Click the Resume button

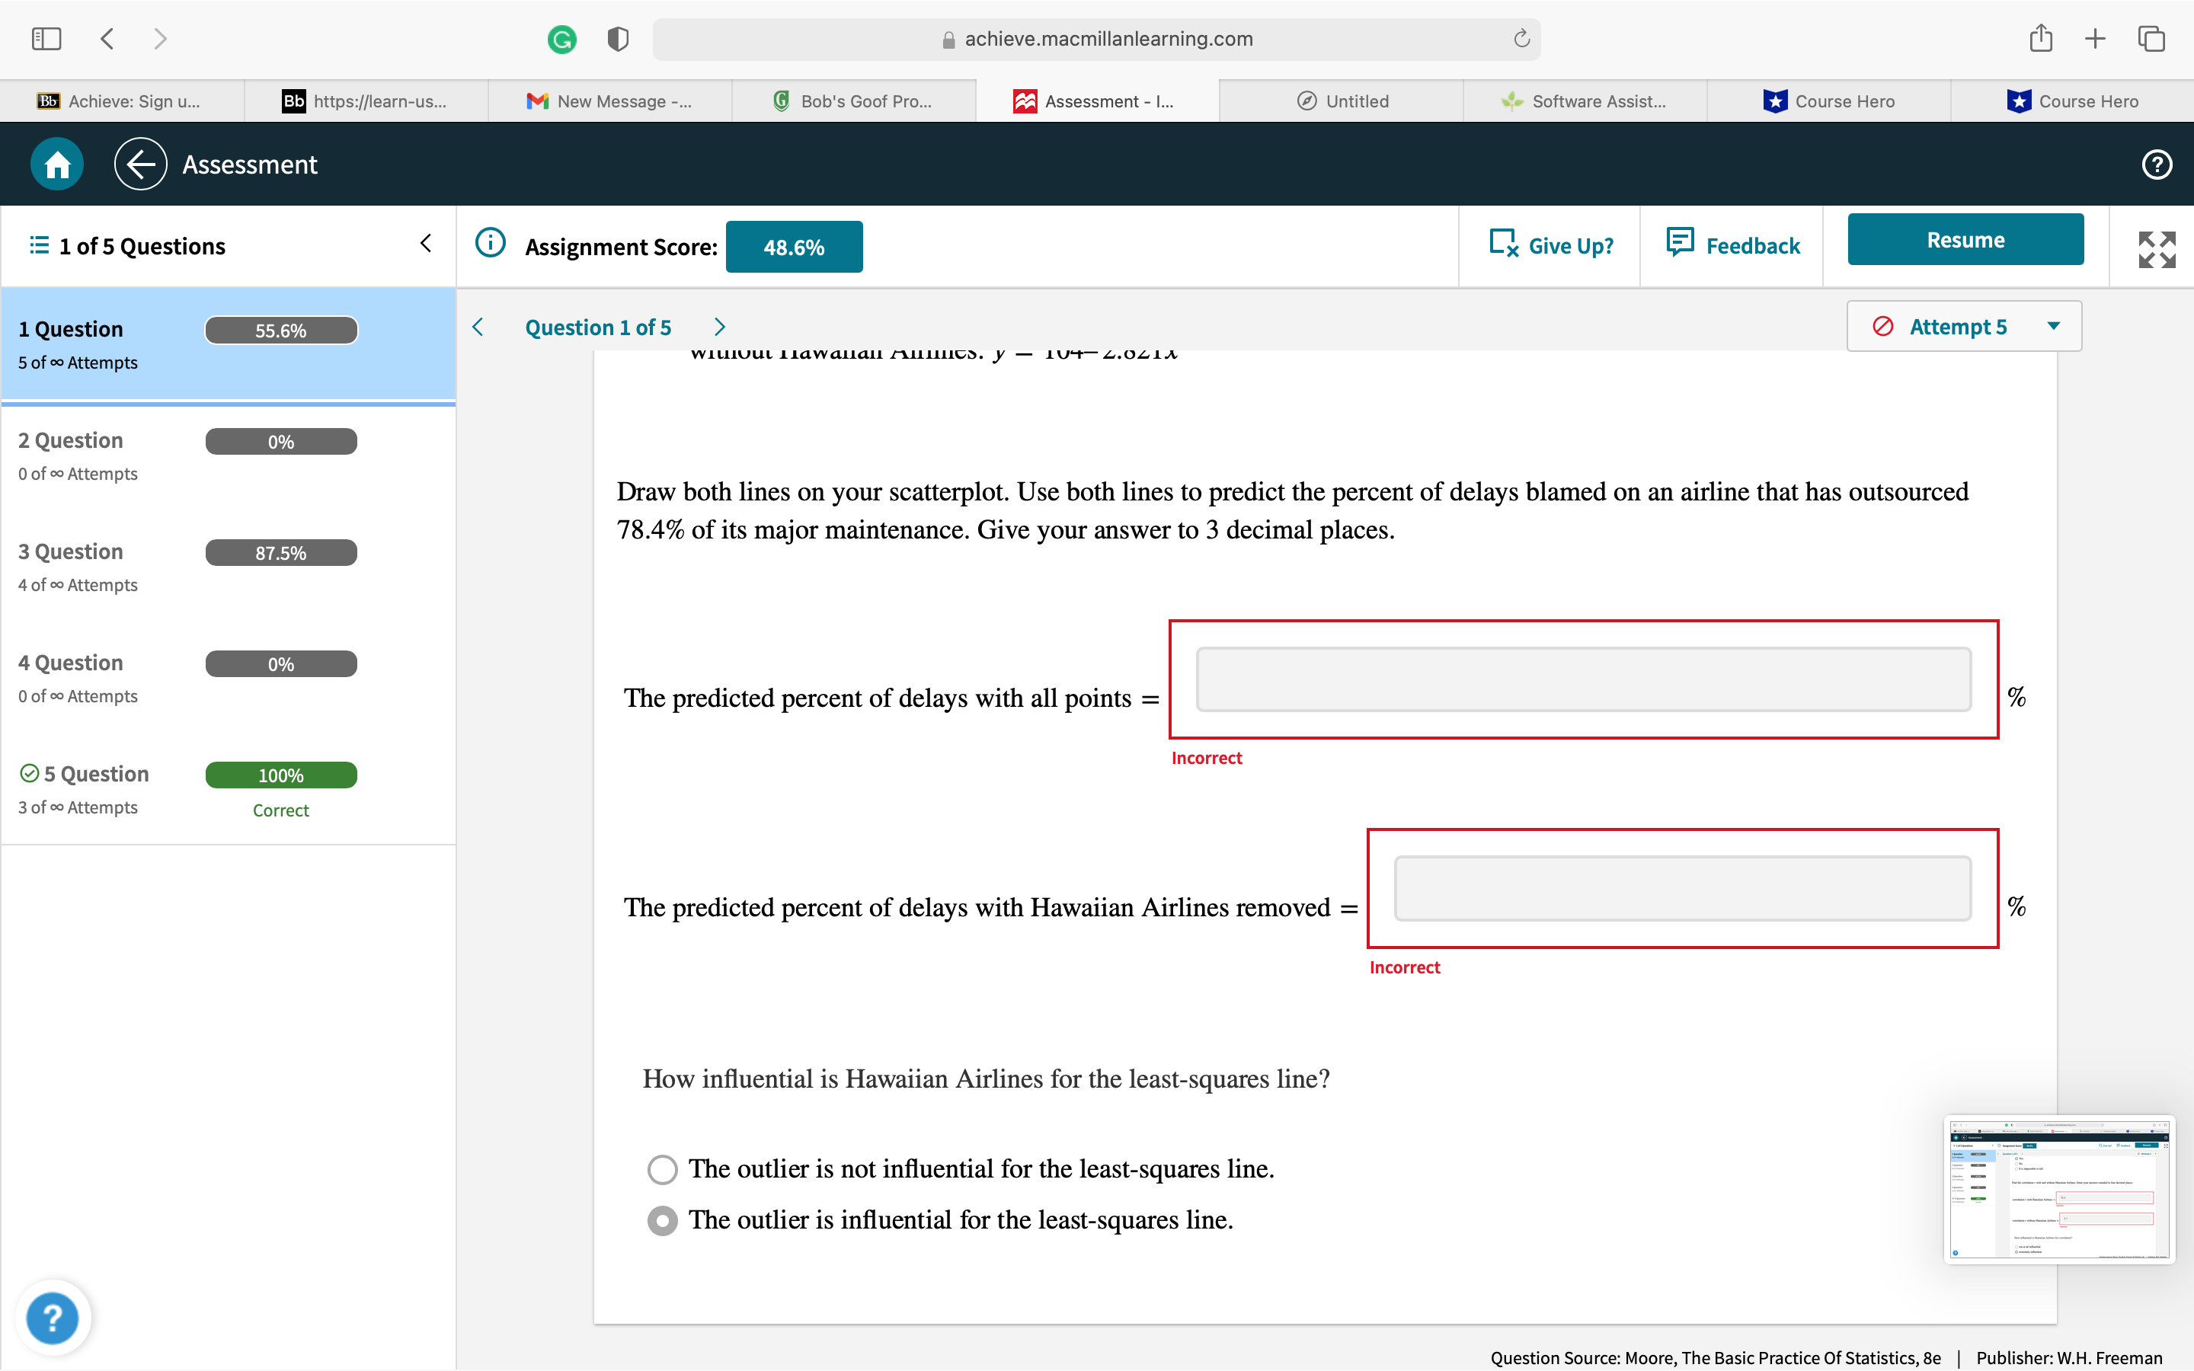point(1965,238)
